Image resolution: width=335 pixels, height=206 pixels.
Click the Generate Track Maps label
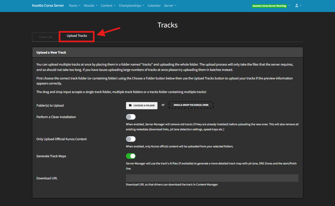click(x=51, y=156)
